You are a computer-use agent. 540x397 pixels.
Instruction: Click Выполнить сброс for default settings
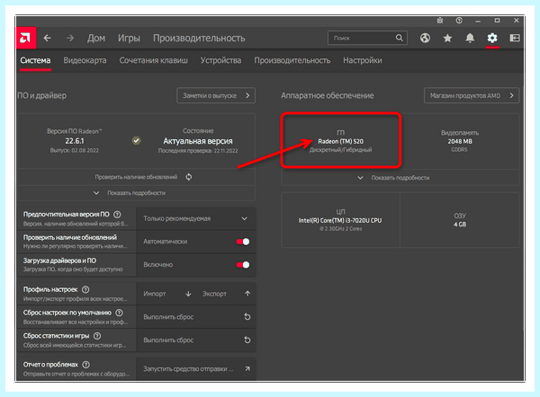click(196, 317)
